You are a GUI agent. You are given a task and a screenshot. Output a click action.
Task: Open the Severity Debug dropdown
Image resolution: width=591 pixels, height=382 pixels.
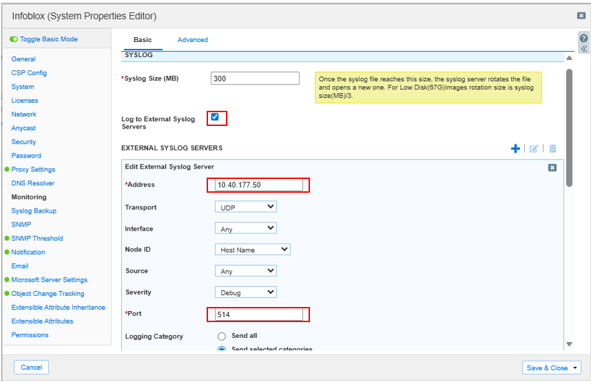click(x=246, y=293)
